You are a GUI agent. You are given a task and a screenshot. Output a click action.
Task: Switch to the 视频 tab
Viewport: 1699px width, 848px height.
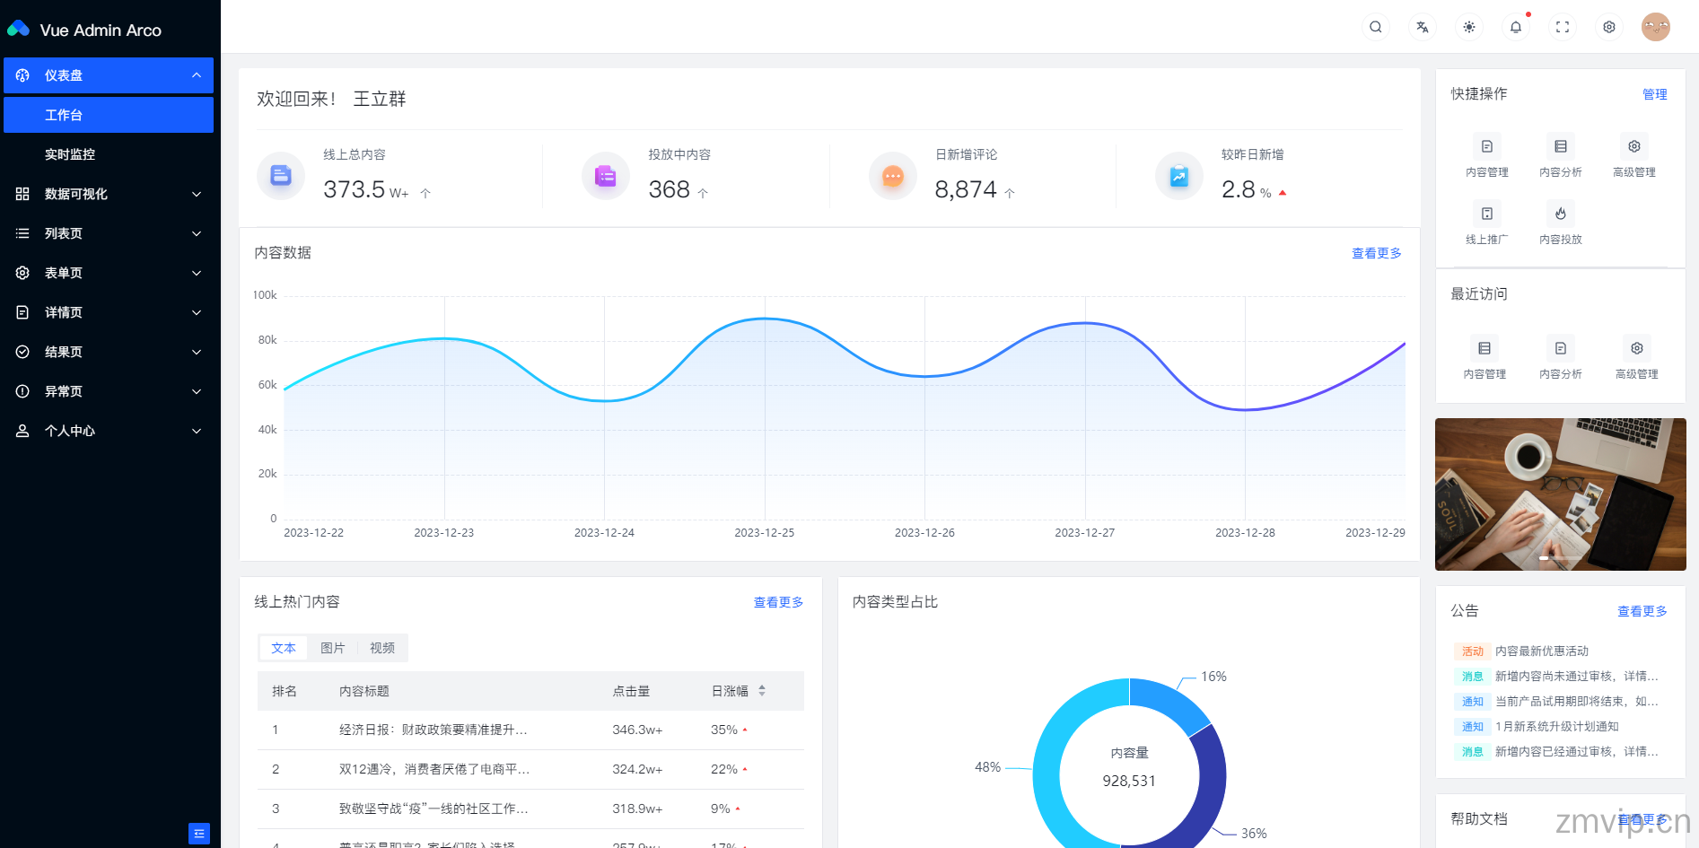(382, 648)
